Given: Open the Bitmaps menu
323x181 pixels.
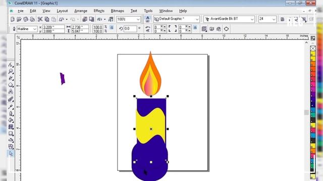Looking at the screenshot, I should 117,11.
